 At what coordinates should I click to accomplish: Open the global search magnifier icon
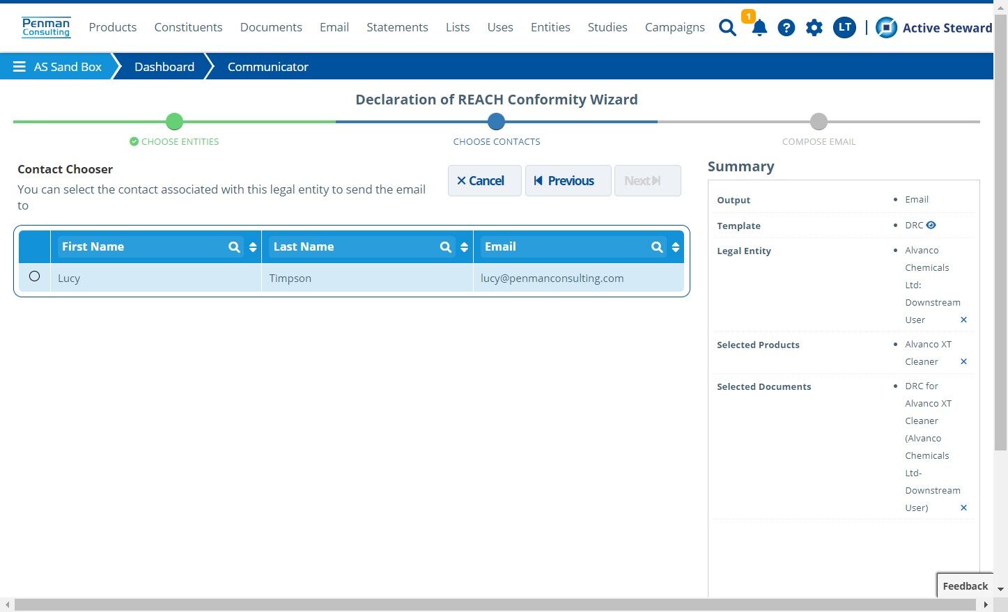727,28
